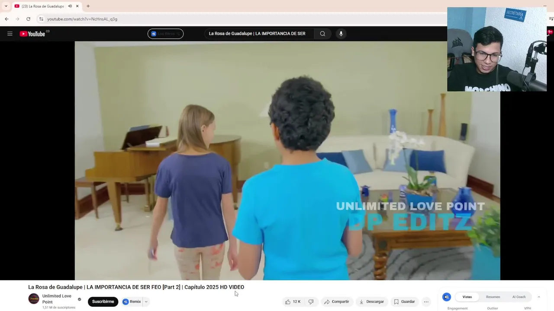Collapse the IQ stats panel chevron
This screenshot has height=311, width=554.
pyautogui.click(x=539, y=297)
